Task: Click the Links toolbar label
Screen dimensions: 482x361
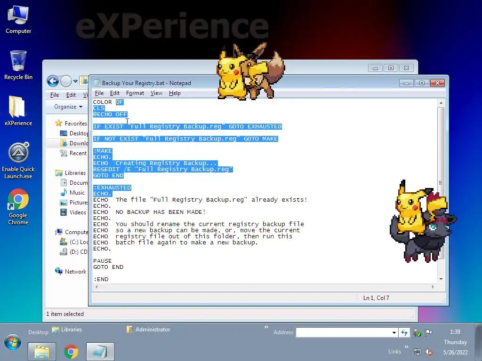Action: (394, 352)
